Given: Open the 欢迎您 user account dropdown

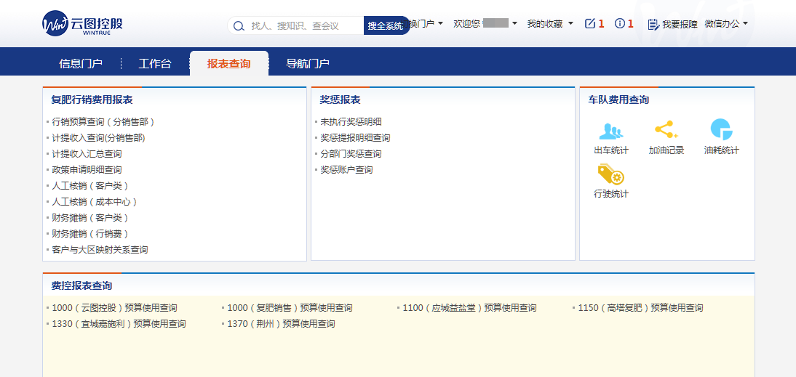Looking at the screenshot, I should point(485,24).
